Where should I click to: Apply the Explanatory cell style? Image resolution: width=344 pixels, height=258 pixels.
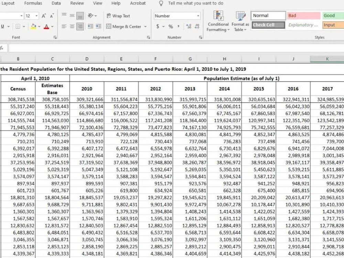pos(304,25)
